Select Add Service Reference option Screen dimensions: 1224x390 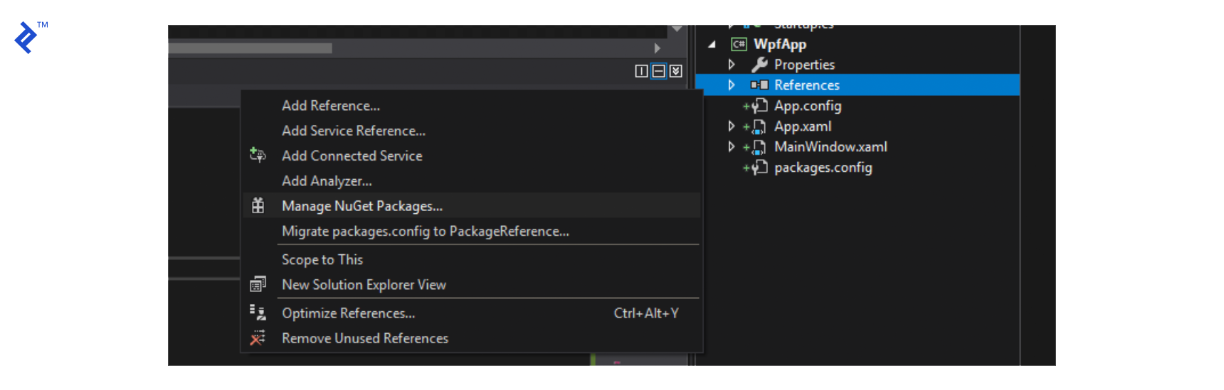coord(354,131)
